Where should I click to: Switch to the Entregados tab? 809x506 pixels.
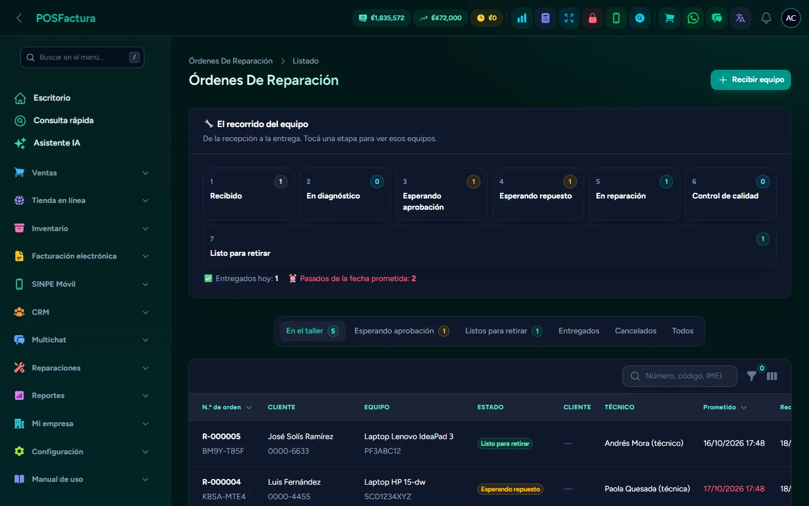[579, 331]
